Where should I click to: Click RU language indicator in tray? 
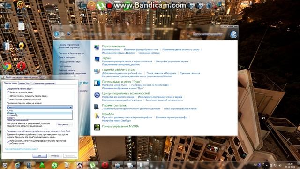pos(255,165)
